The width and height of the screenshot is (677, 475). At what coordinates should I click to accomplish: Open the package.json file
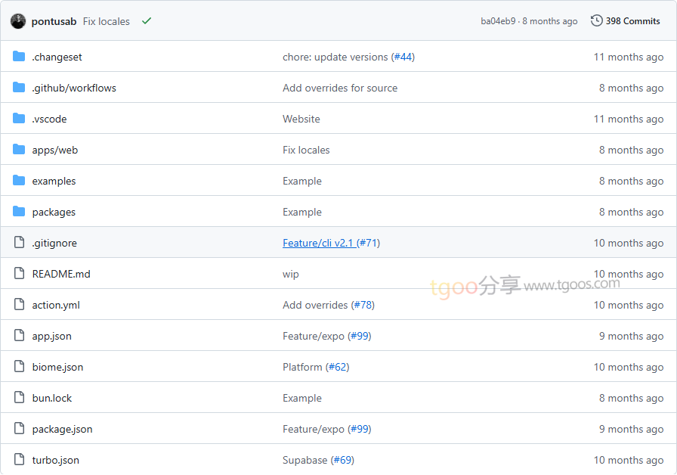point(62,429)
